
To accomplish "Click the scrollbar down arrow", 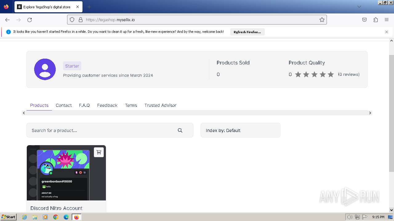I will click(392, 210).
